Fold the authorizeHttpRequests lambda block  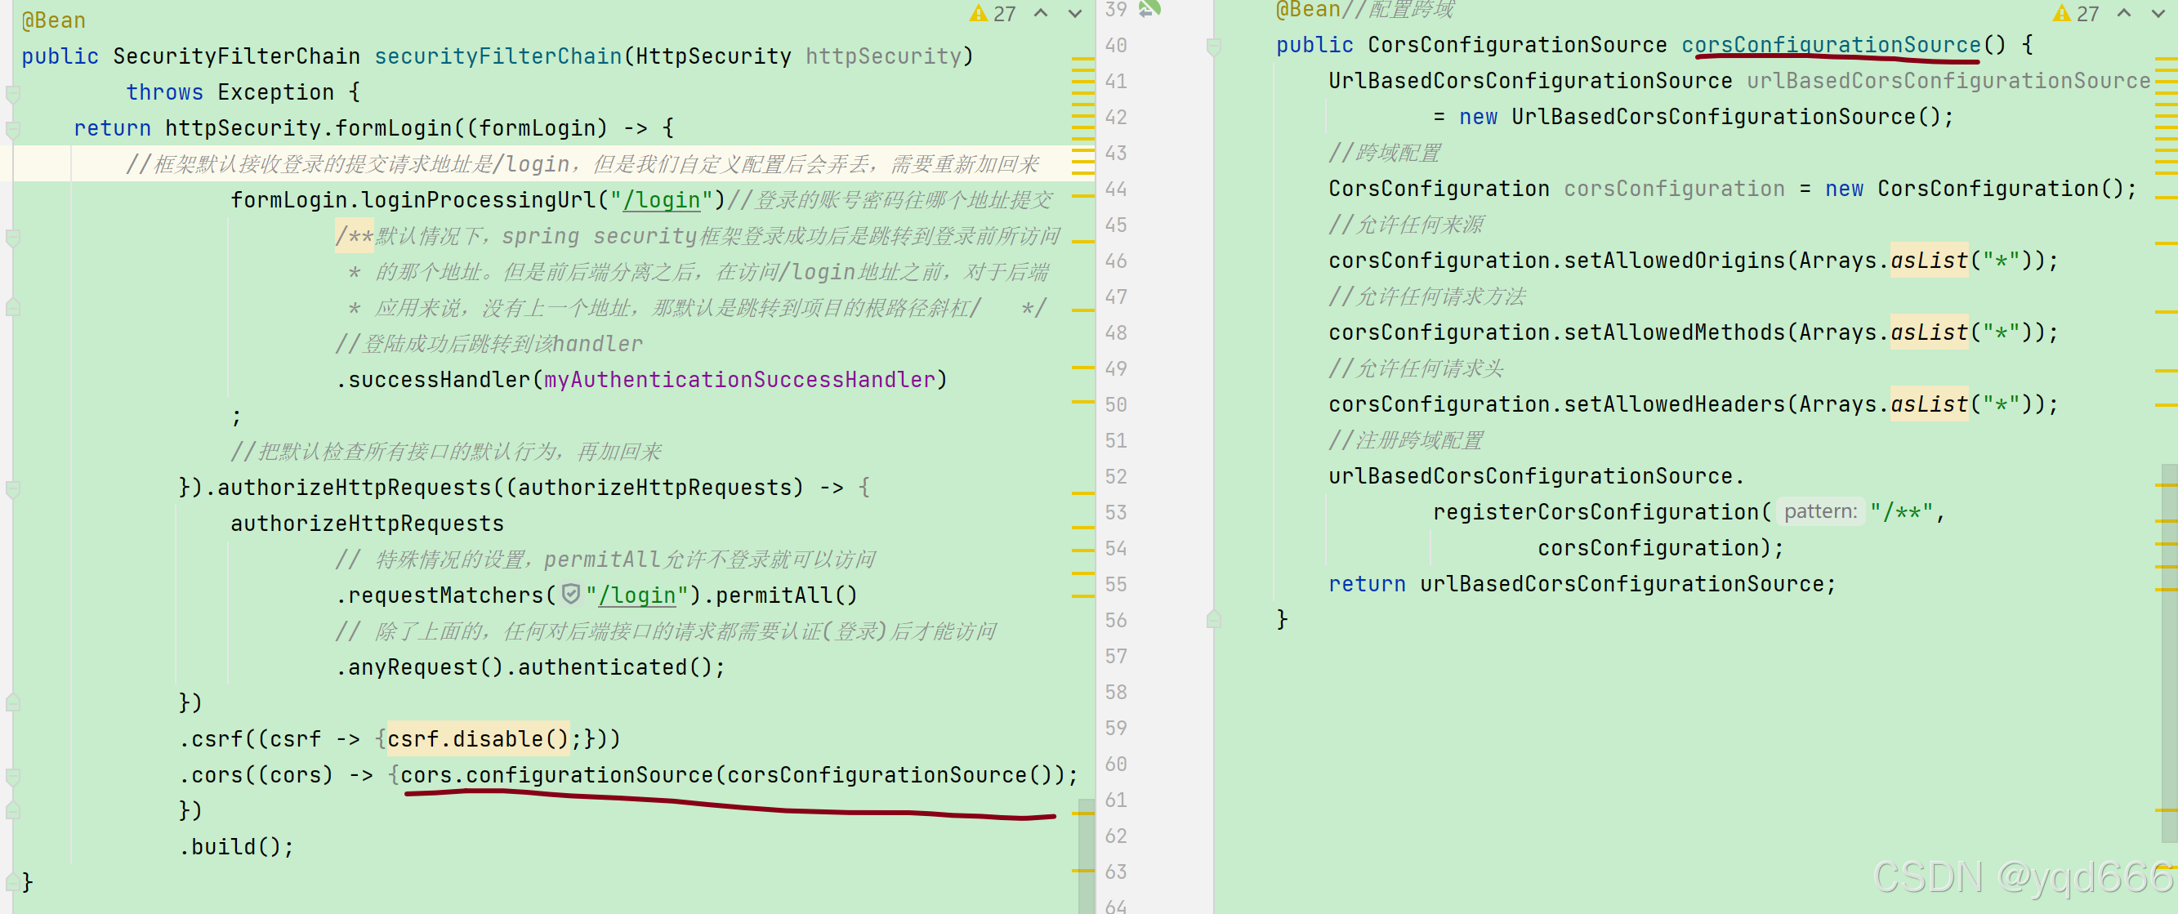tap(13, 488)
